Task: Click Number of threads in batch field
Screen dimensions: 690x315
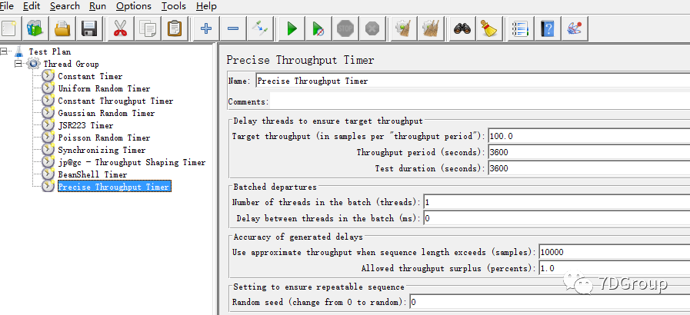Action: [x=557, y=203]
